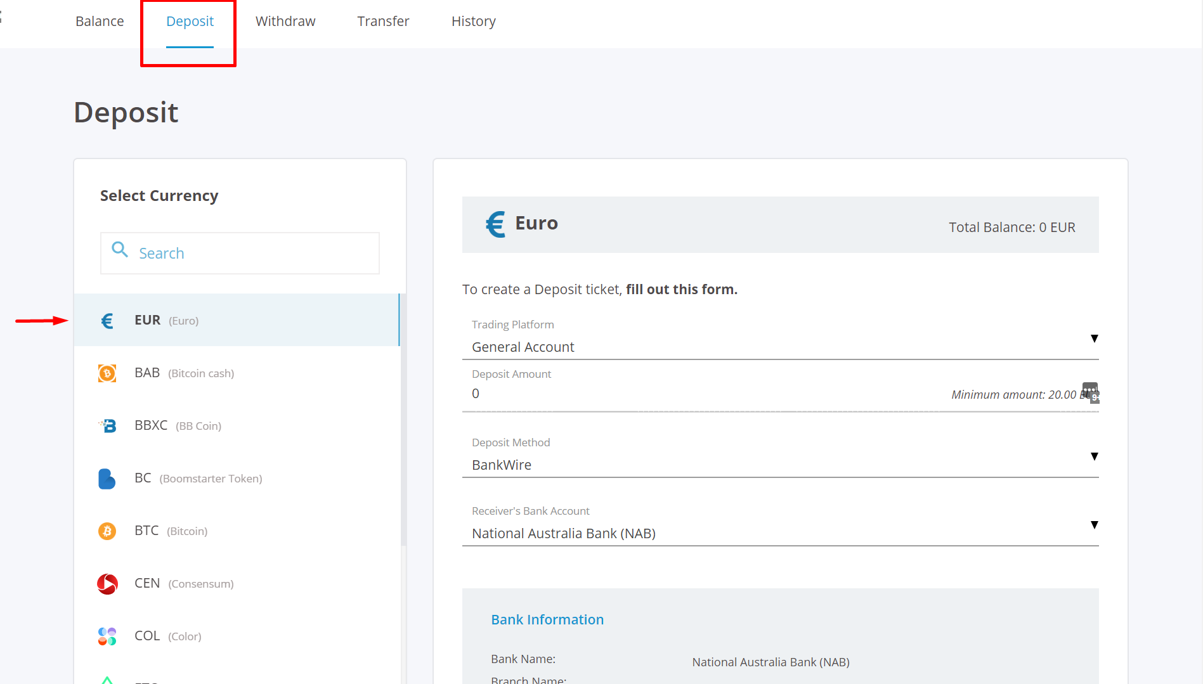Open the Trading Platform dropdown
This screenshot has height=684, width=1203.
(780, 339)
